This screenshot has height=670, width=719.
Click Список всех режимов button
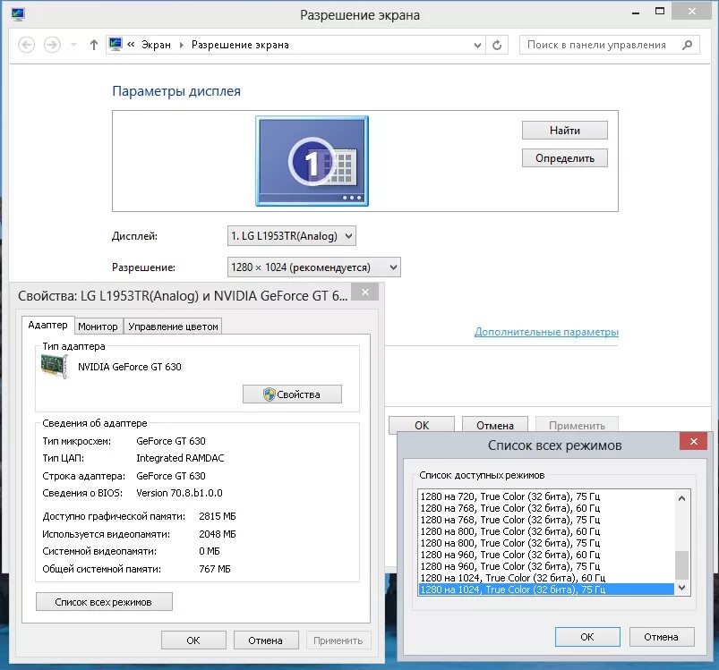point(104,602)
